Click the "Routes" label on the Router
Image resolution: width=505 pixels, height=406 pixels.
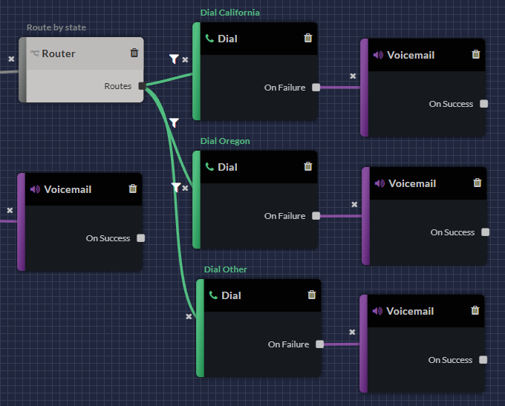pos(118,86)
